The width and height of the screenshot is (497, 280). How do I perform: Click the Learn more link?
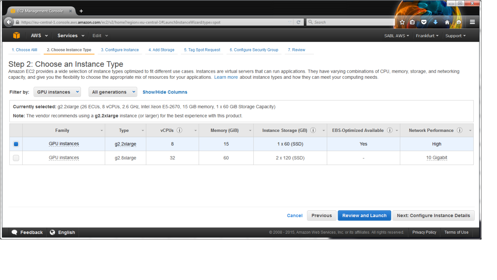(x=226, y=77)
